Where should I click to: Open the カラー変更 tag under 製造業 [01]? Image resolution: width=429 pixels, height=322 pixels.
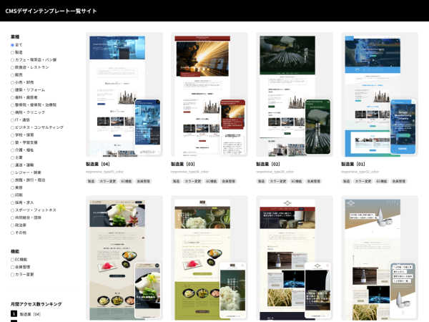363,181
